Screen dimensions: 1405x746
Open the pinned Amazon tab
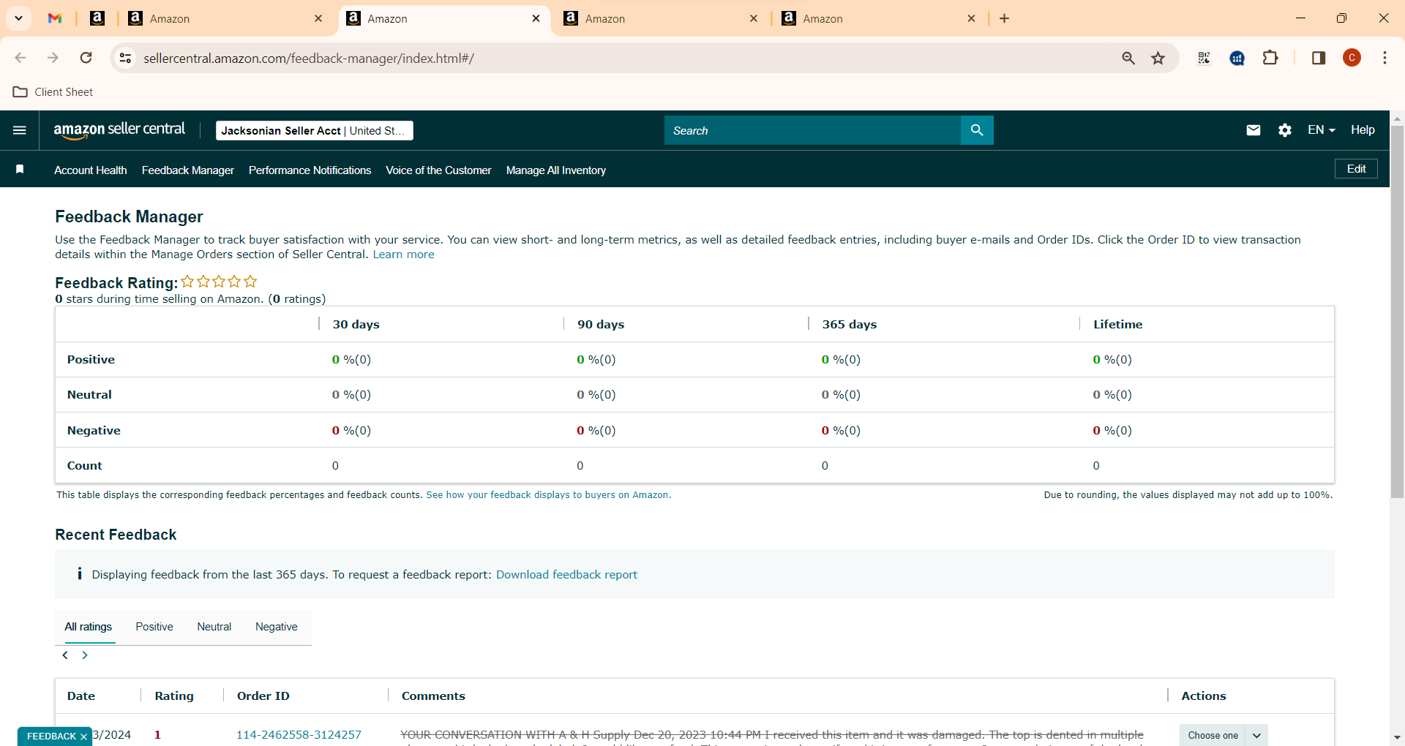[x=97, y=18]
